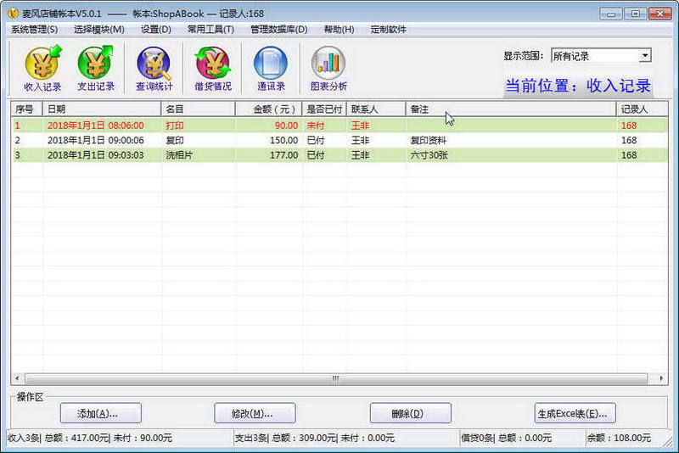The image size is (679, 453).
Task: Select the 洗相片 record row
Action: tap(339, 155)
